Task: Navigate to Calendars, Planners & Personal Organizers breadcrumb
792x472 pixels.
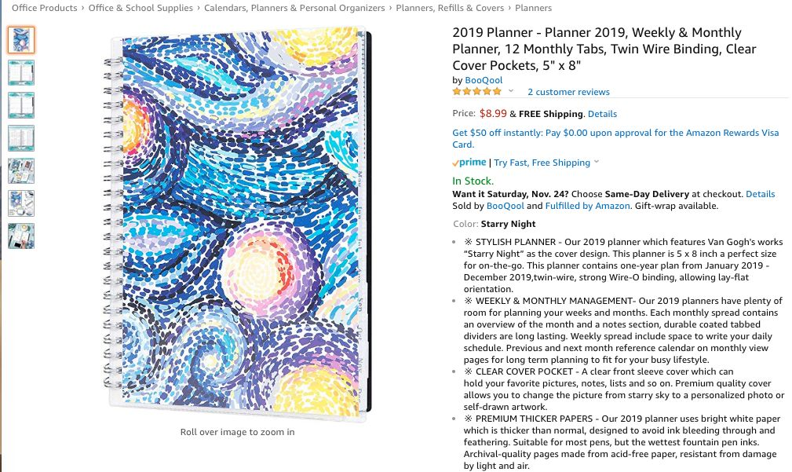Action: click(294, 8)
